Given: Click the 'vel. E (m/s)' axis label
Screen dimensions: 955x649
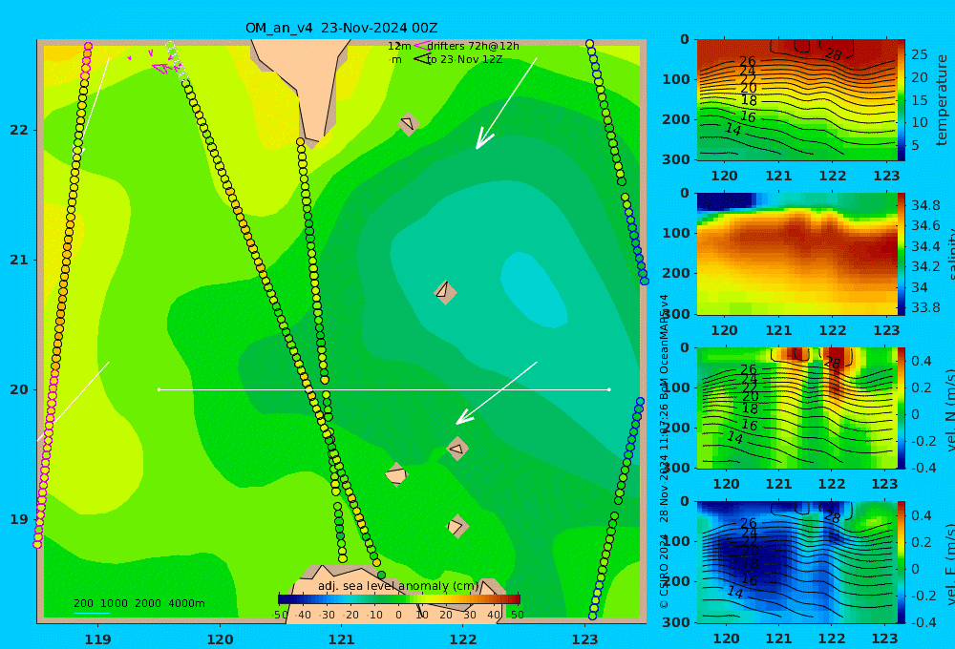Looking at the screenshot, I should pos(949,564).
